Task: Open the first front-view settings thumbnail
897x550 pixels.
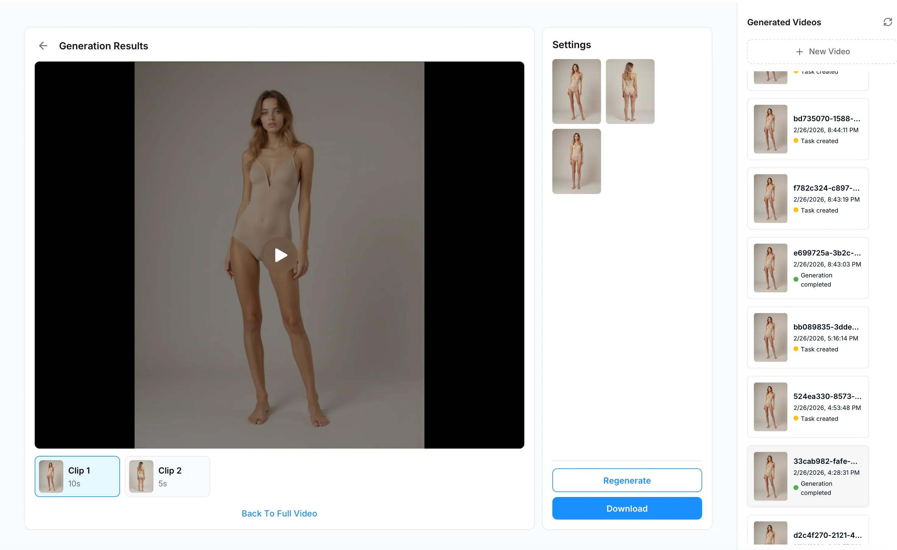Action: click(576, 91)
